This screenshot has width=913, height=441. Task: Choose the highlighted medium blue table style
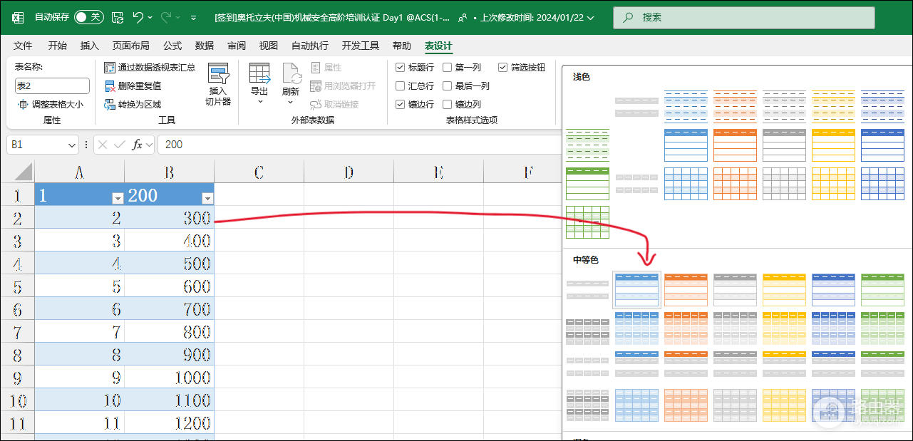(636, 289)
